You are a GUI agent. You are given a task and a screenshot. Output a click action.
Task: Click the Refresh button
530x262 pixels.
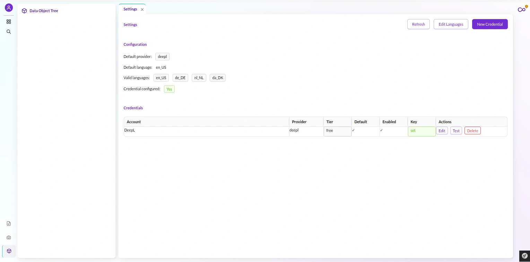(418, 24)
